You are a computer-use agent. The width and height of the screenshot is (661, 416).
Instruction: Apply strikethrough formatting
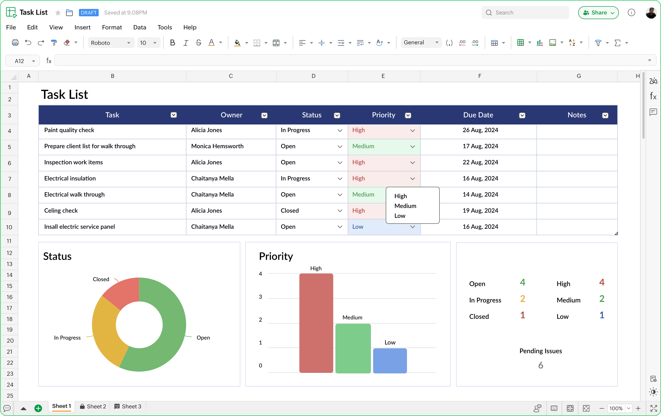[x=199, y=43]
